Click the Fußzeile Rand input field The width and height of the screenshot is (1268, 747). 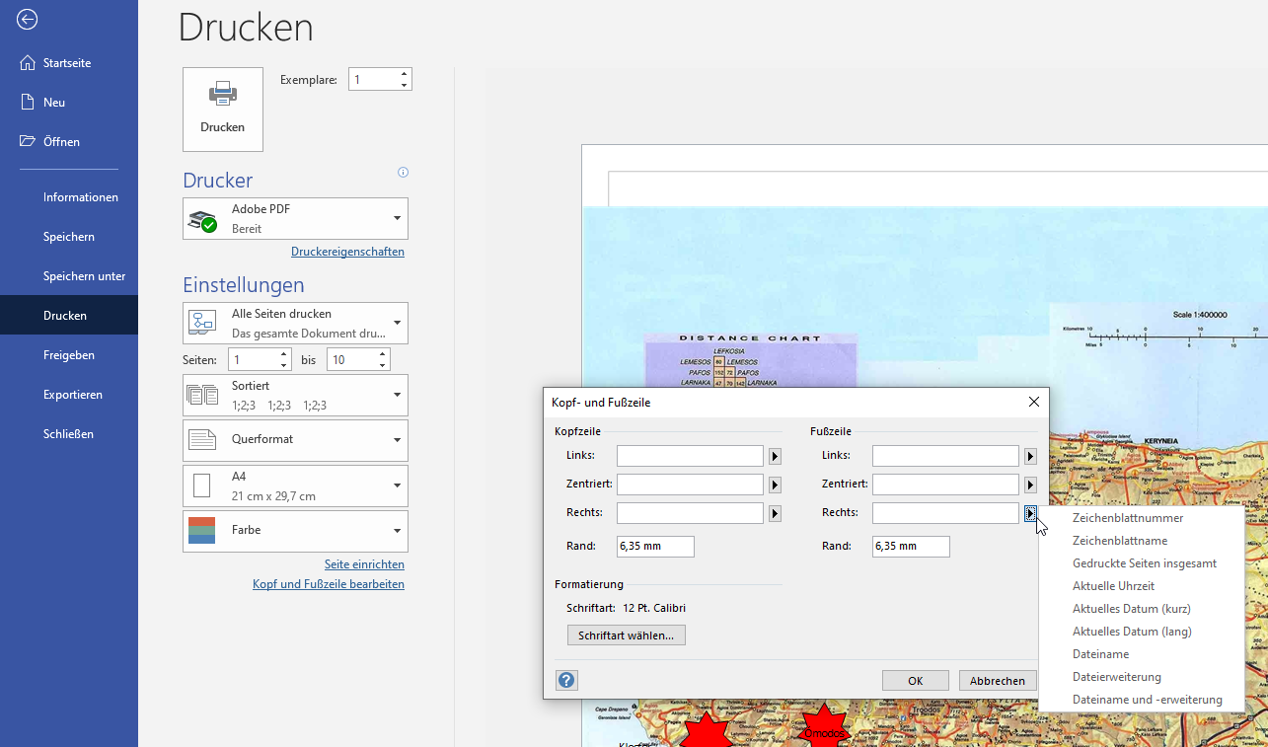click(910, 547)
